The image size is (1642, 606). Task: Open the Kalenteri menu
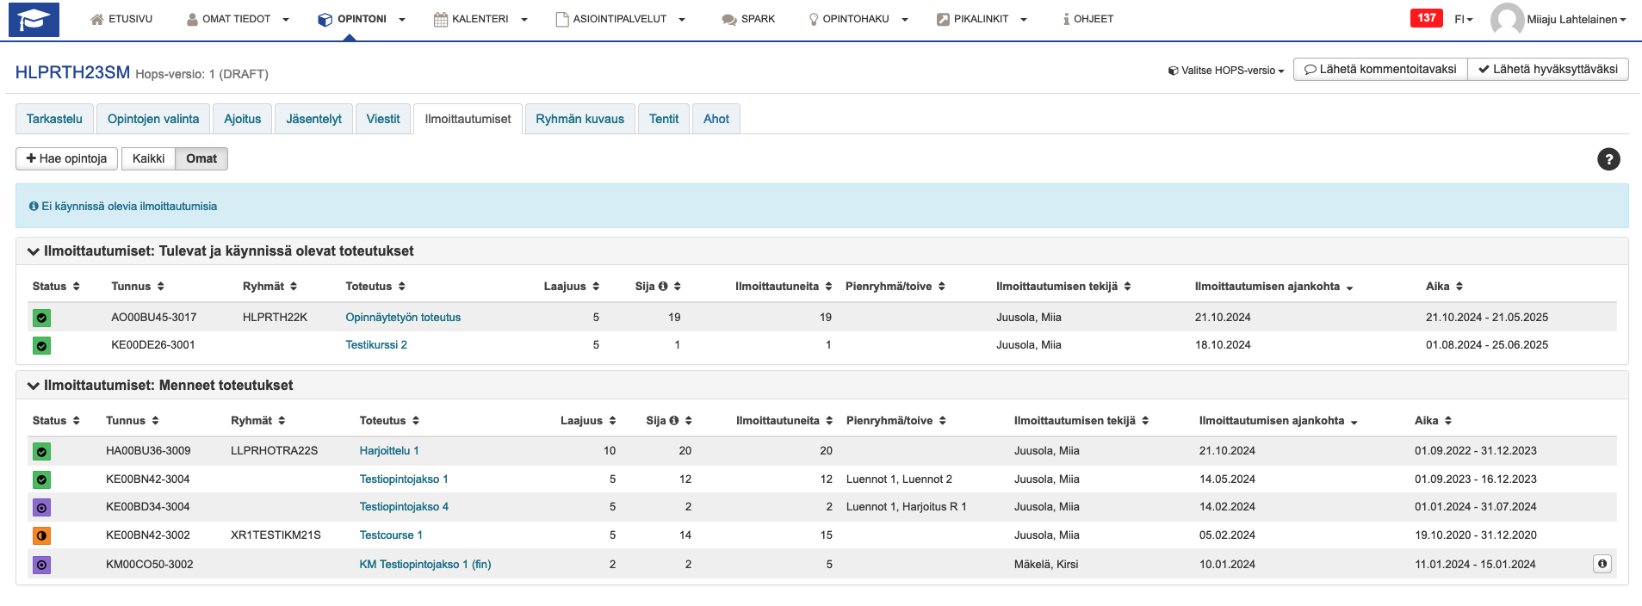pyautogui.click(x=480, y=19)
